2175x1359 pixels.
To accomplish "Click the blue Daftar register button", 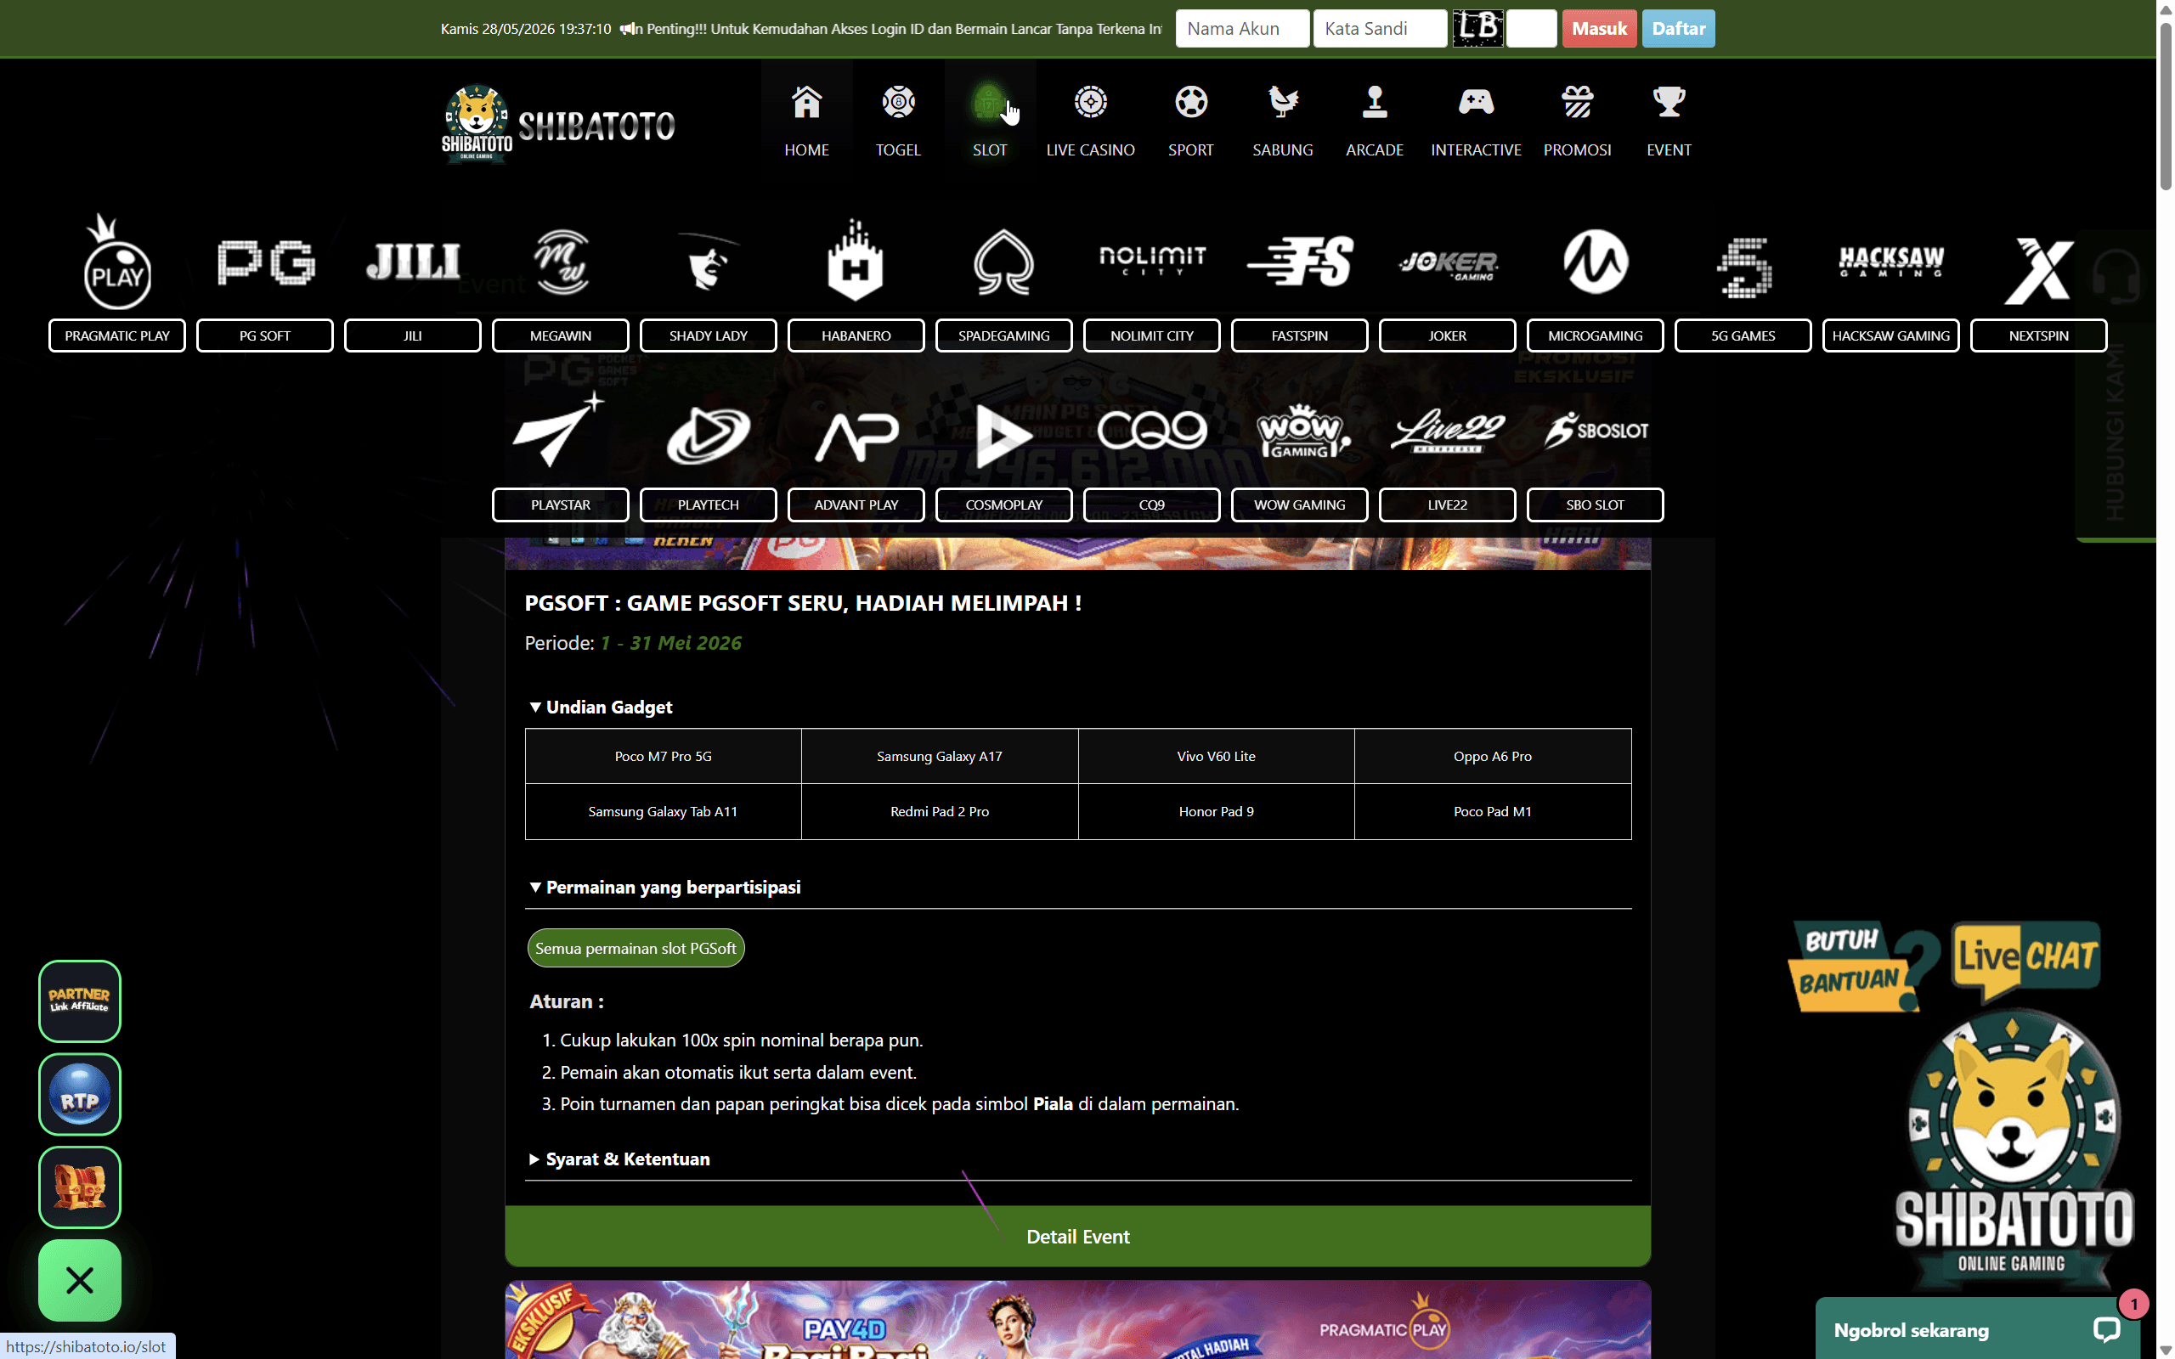I will click(x=1678, y=29).
